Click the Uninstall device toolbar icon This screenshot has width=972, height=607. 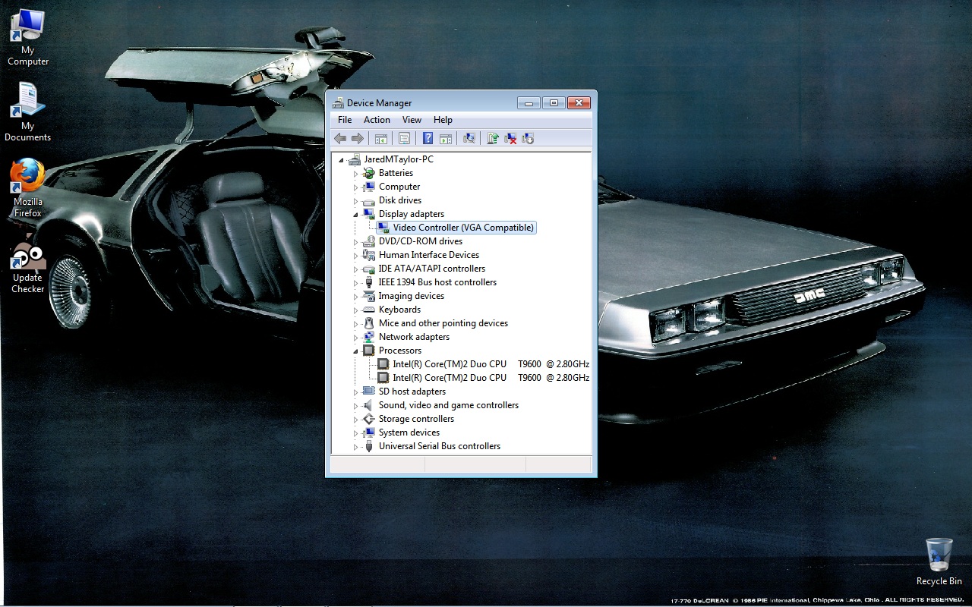(510, 138)
